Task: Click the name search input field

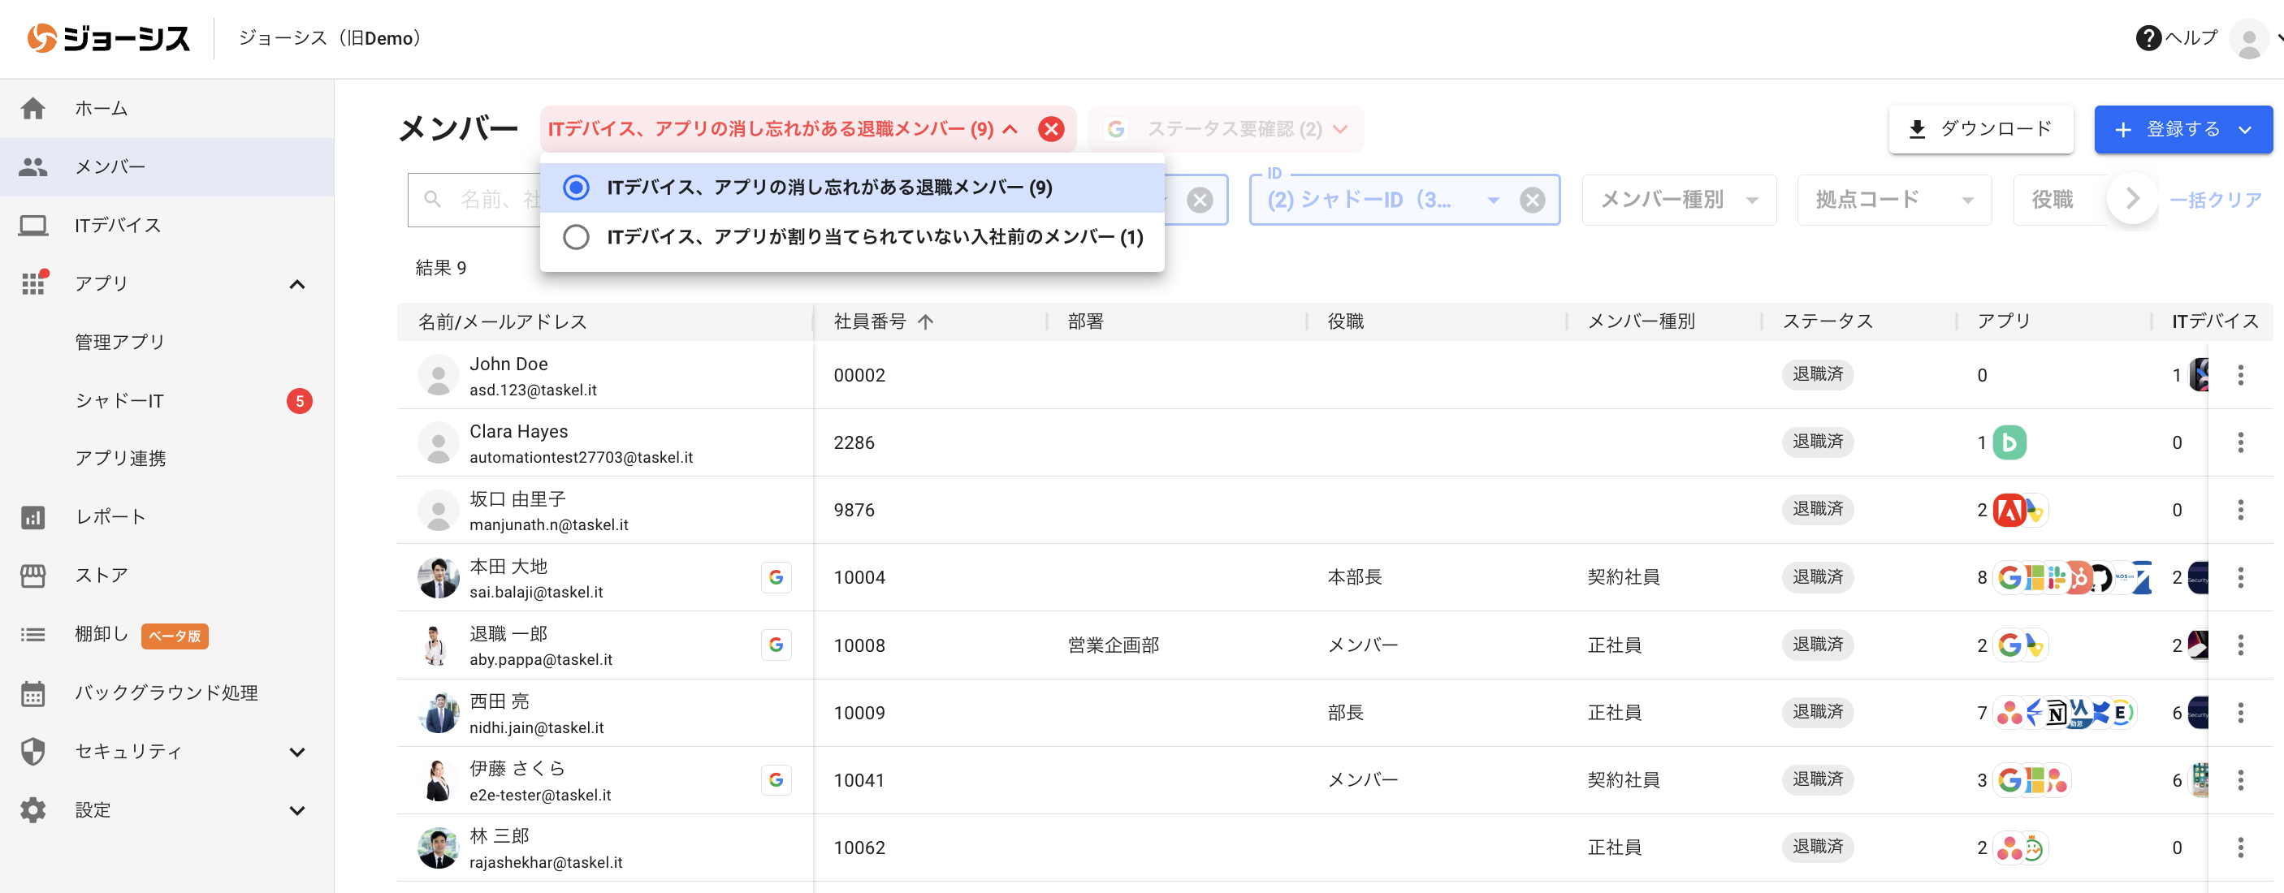Action: pyautogui.click(x=483, y=201)
